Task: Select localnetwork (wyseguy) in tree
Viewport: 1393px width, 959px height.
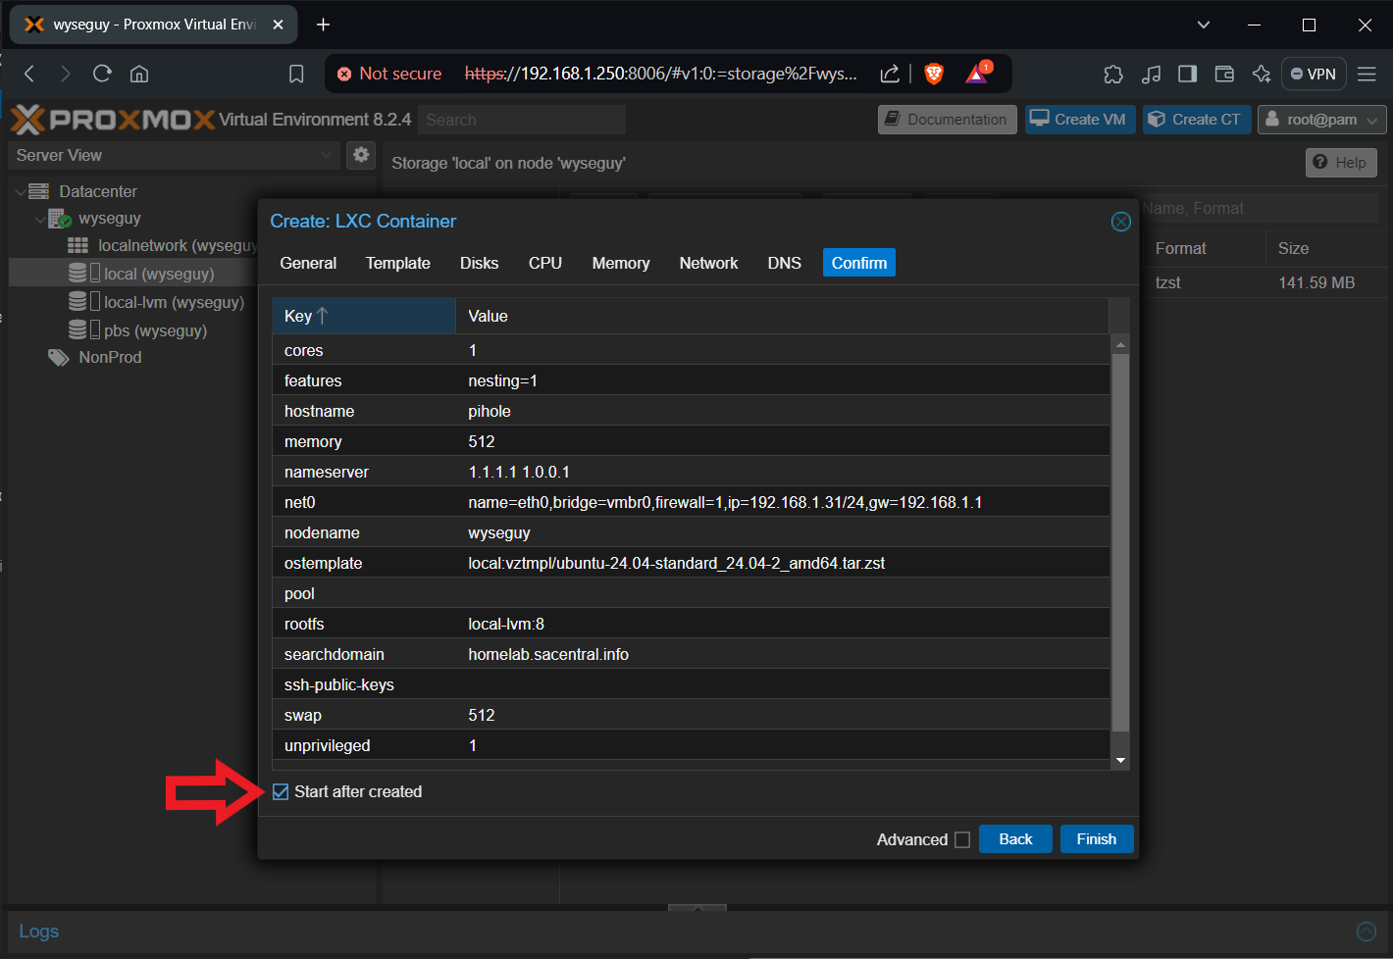Action: pos(177,245)
